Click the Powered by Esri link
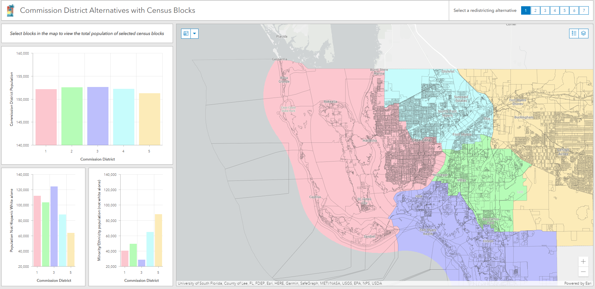The height and width of the screenshot is (289, 595). coord(578,283)
